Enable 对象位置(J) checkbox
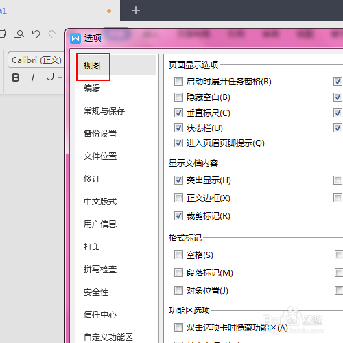 tap(178, 291)
